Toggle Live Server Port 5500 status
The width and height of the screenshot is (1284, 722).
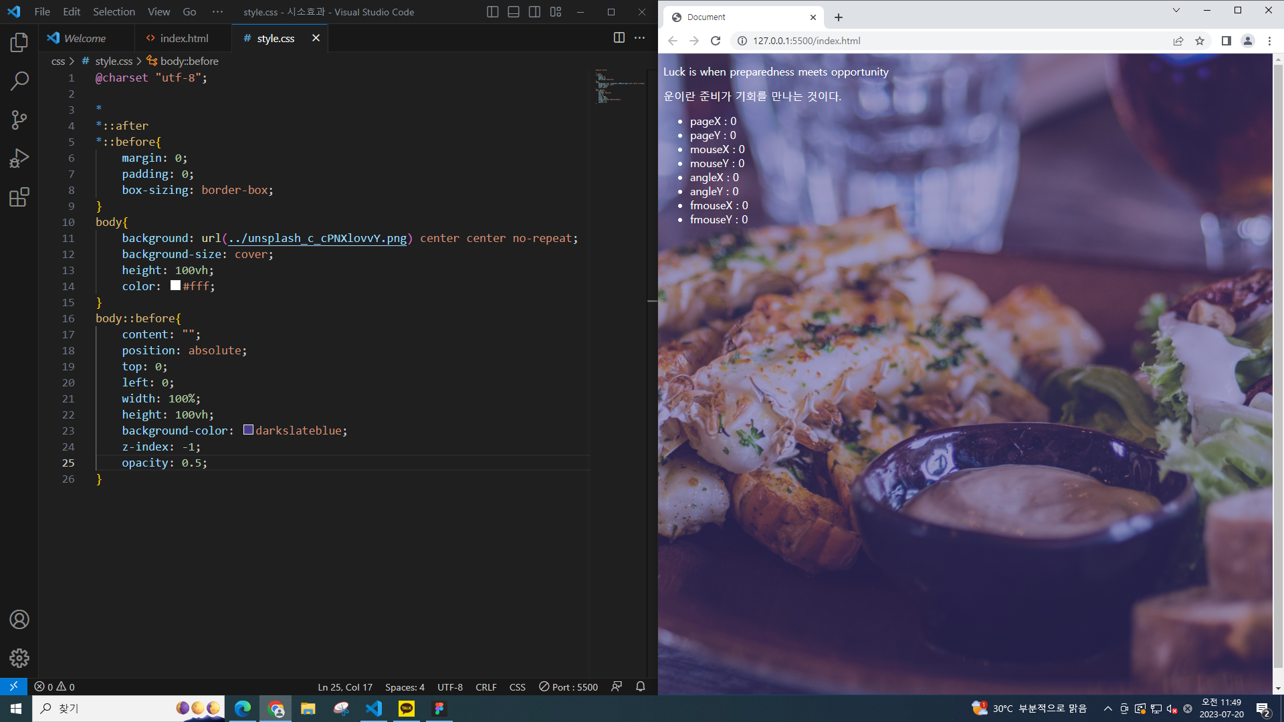point(568,687)
